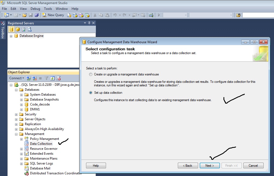Open the File menu
Viewport: 274px width, 176px height.
(4, 8)
